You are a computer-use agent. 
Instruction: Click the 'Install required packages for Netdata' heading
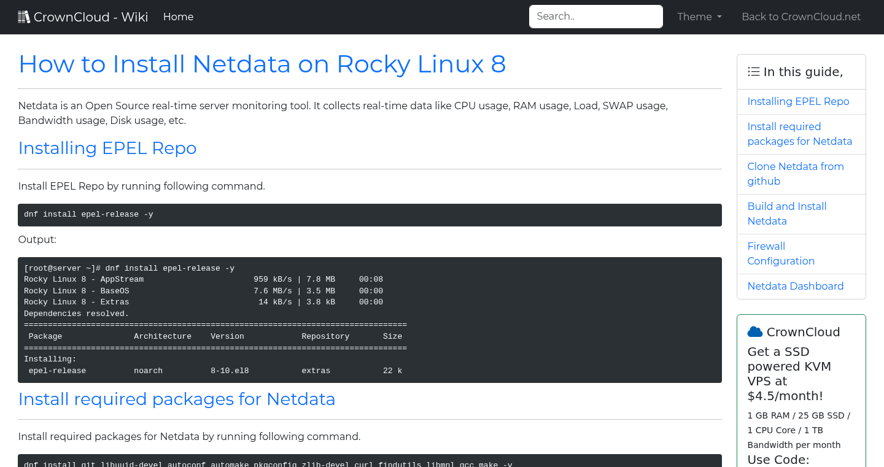pos(177,399)
